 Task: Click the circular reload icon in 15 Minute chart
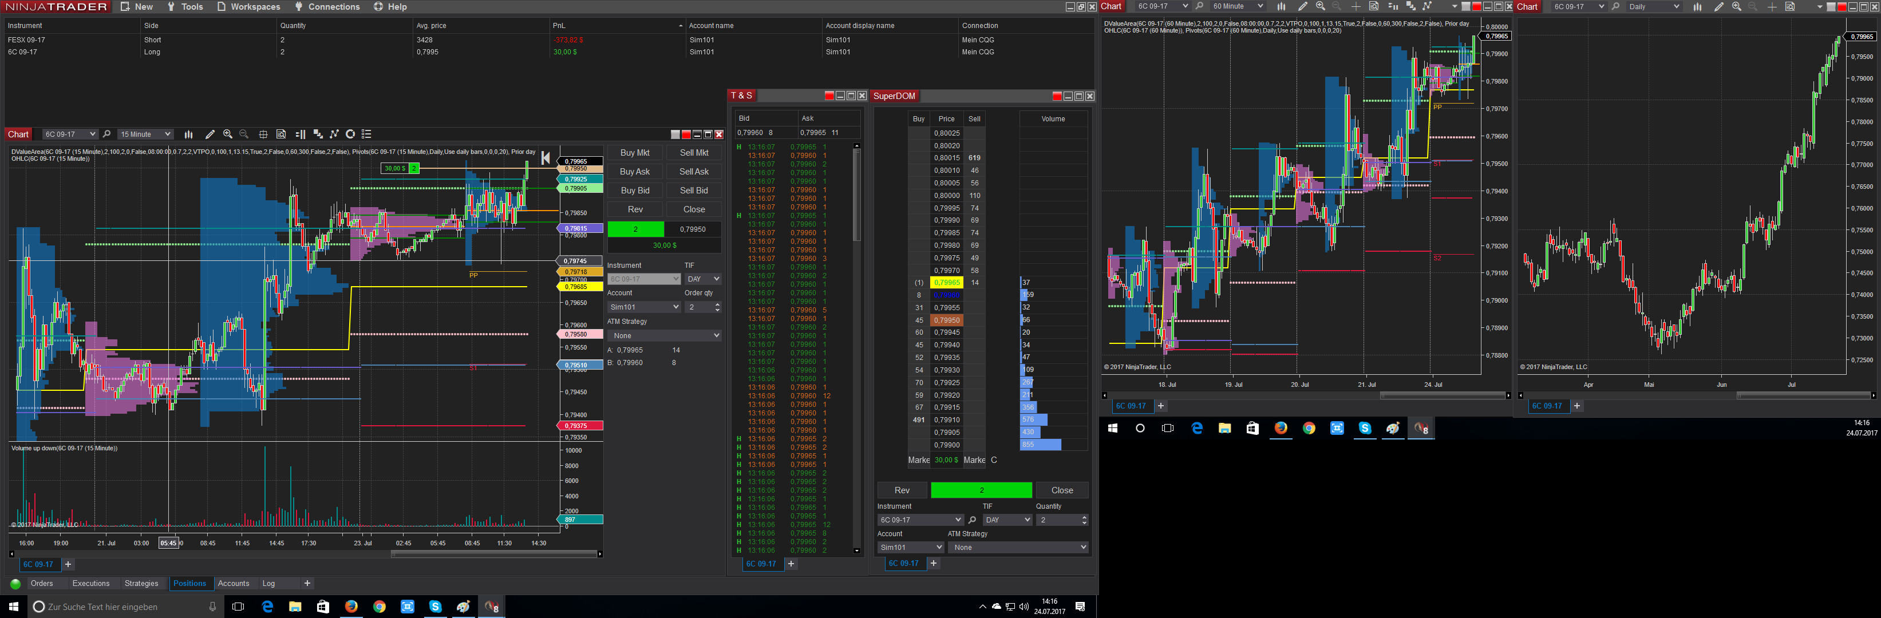(x=350, y=134)
